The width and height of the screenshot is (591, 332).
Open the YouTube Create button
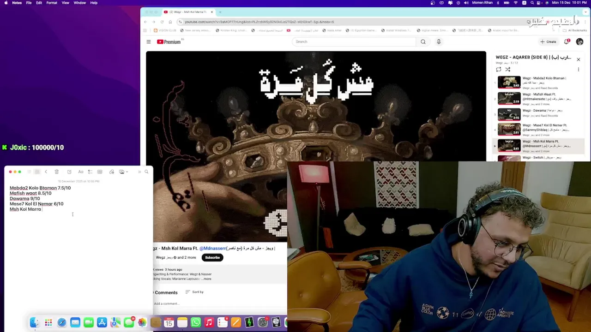(549, 41)
